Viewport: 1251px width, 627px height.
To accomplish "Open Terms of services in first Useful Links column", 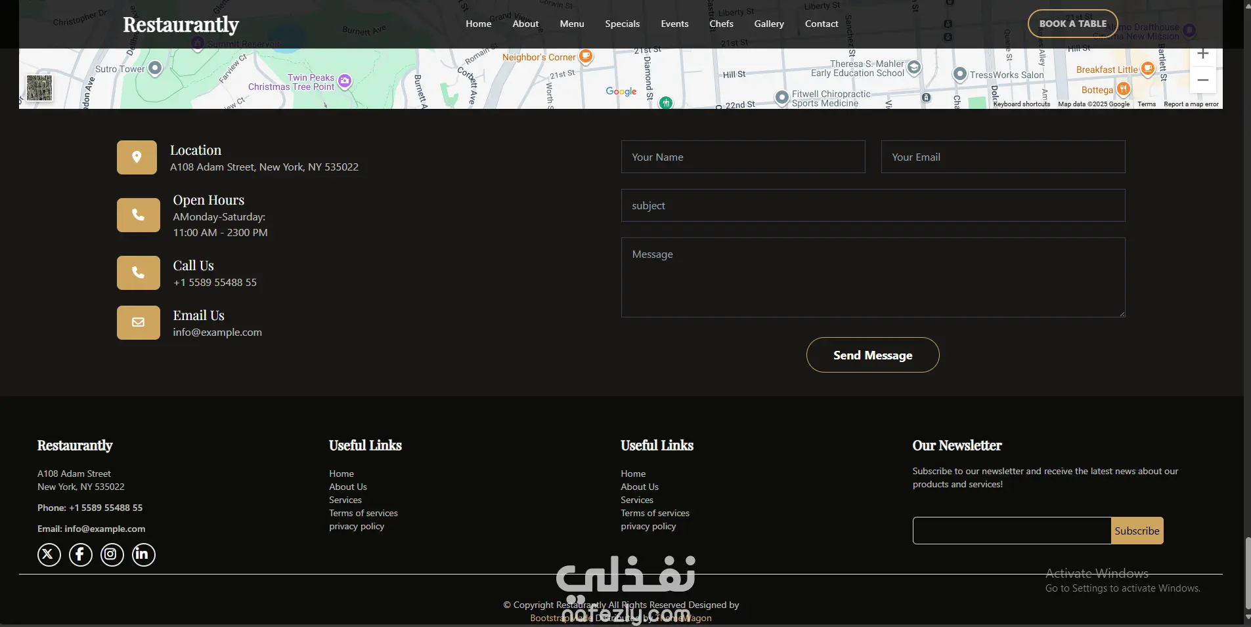I will coord(363,513).
